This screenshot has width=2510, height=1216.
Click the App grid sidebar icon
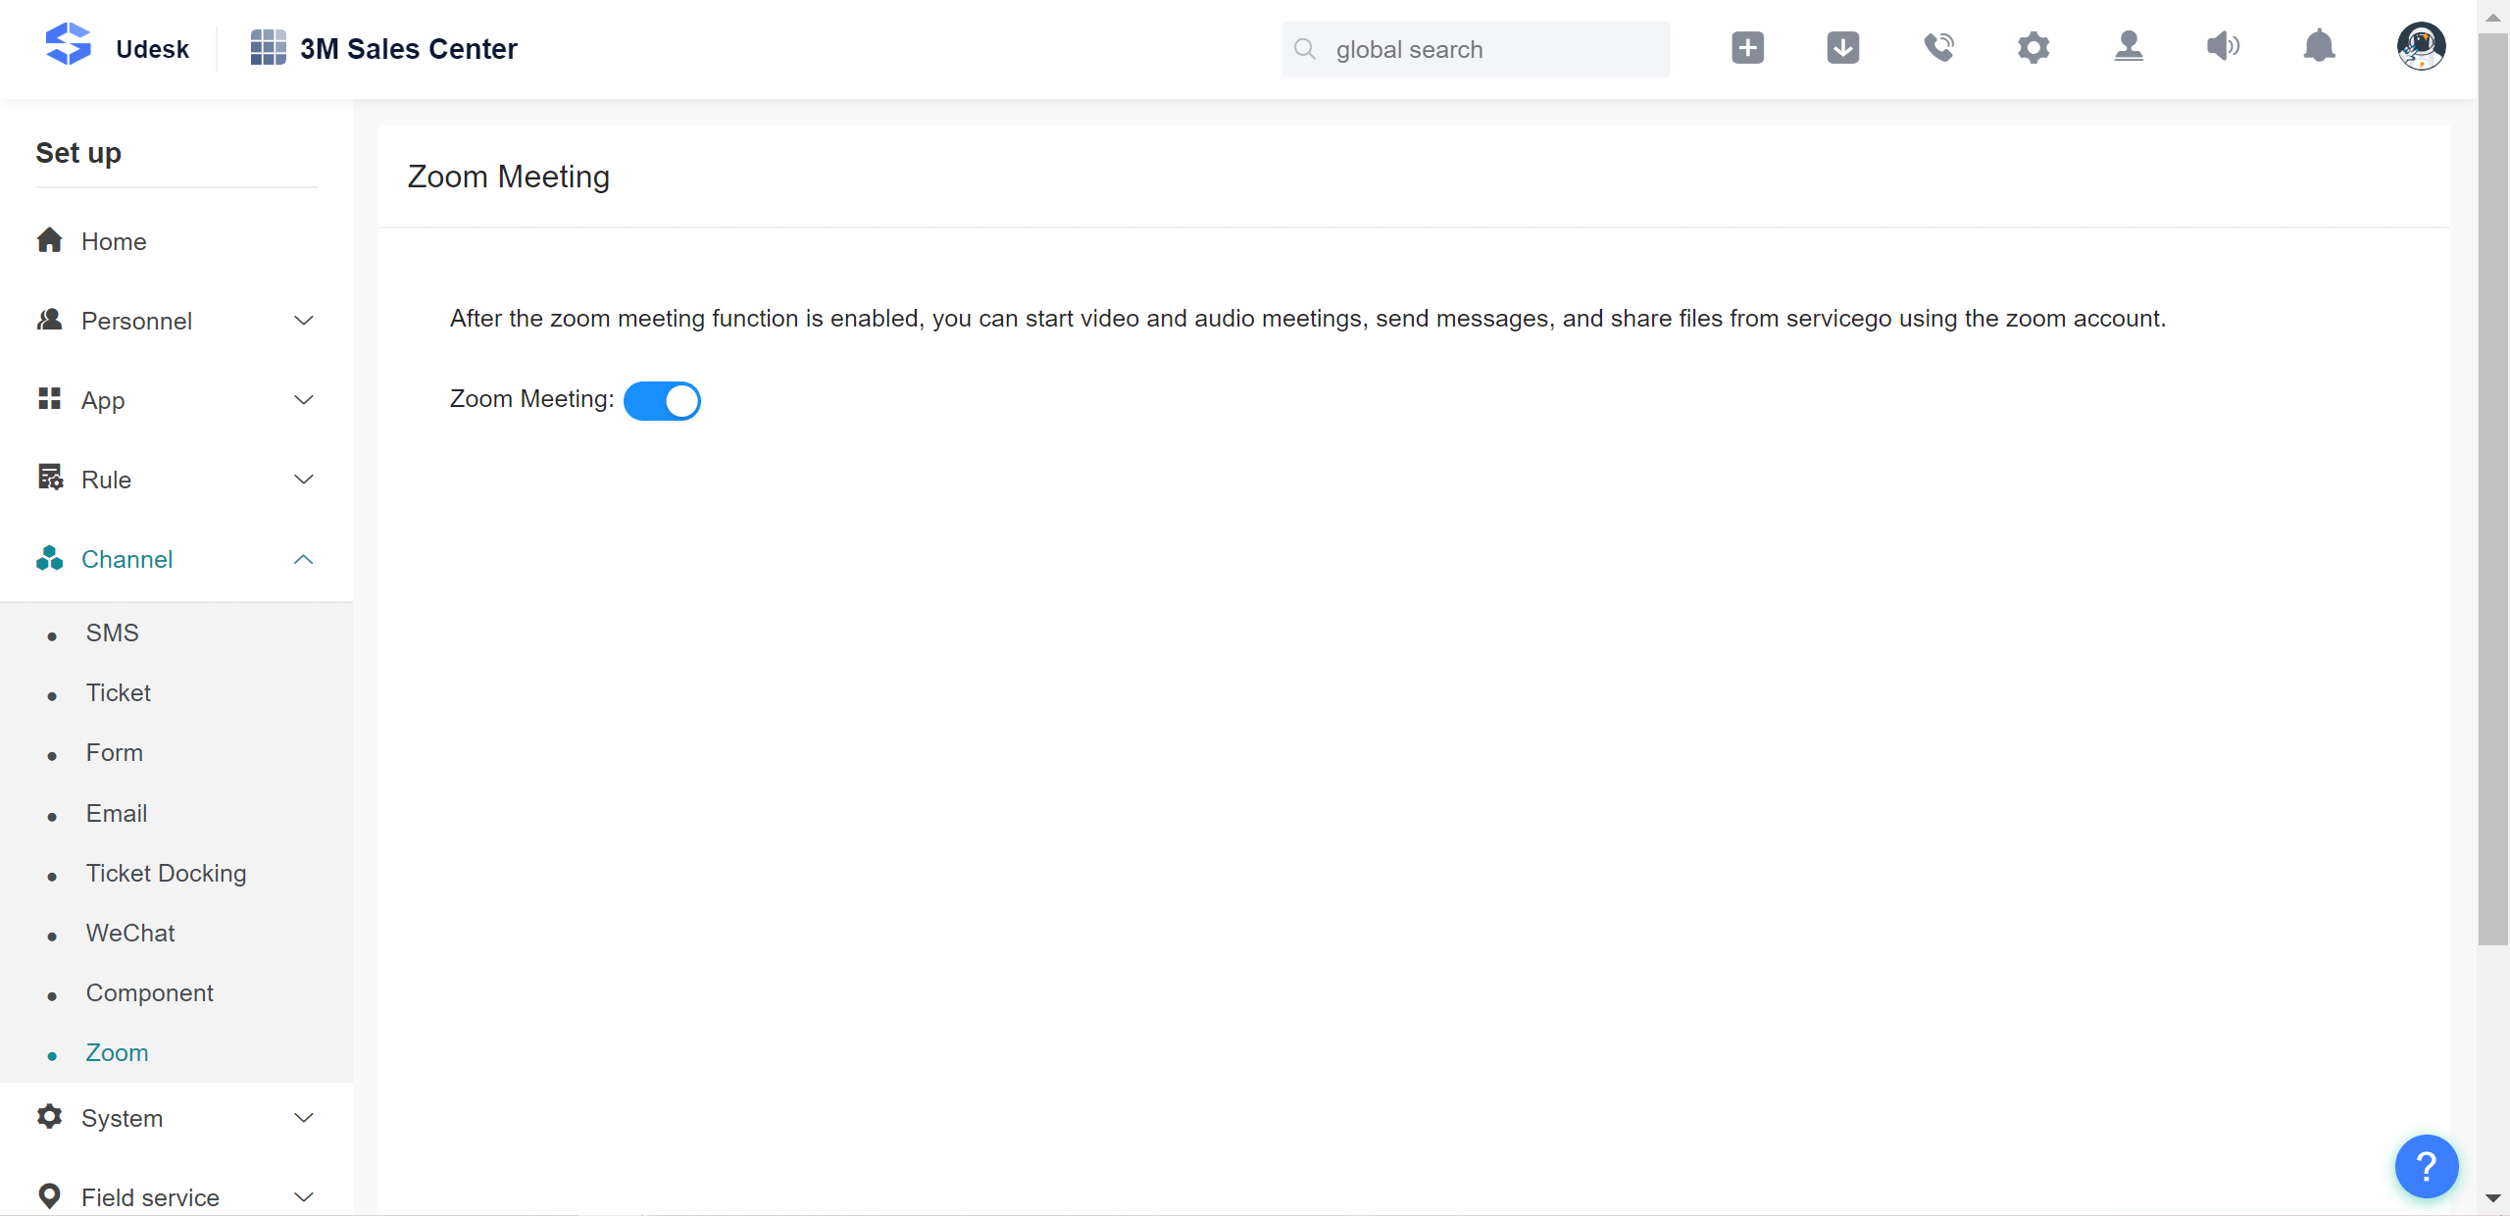(x=49, y=398)
